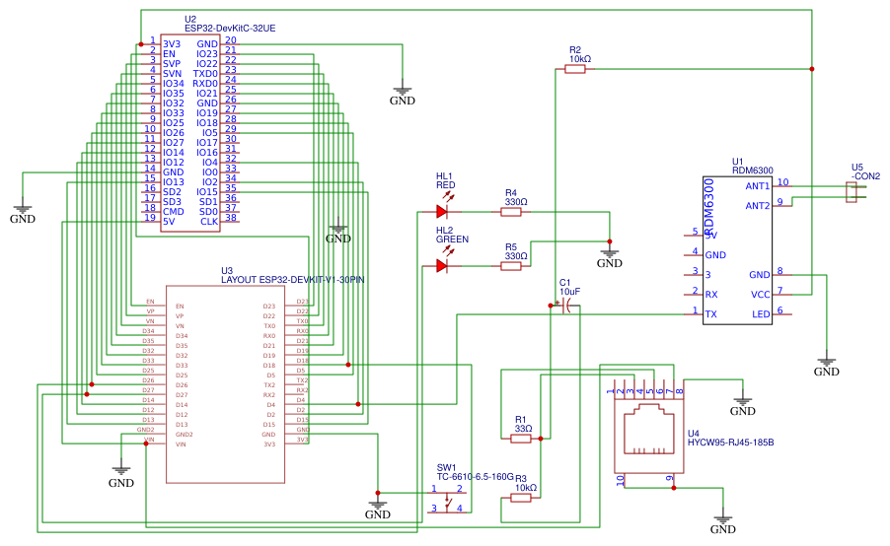This screenshot has width=890, height=546.
Task: Click the junction dot left of capacitor C1
Action: 551,306
